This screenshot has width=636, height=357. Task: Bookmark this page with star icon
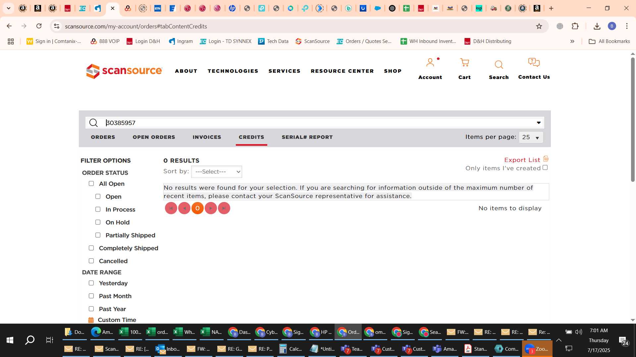coord(539,26)
